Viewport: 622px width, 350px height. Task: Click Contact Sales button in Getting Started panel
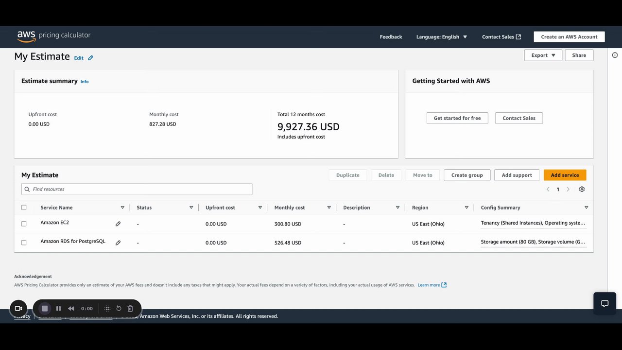519,118
